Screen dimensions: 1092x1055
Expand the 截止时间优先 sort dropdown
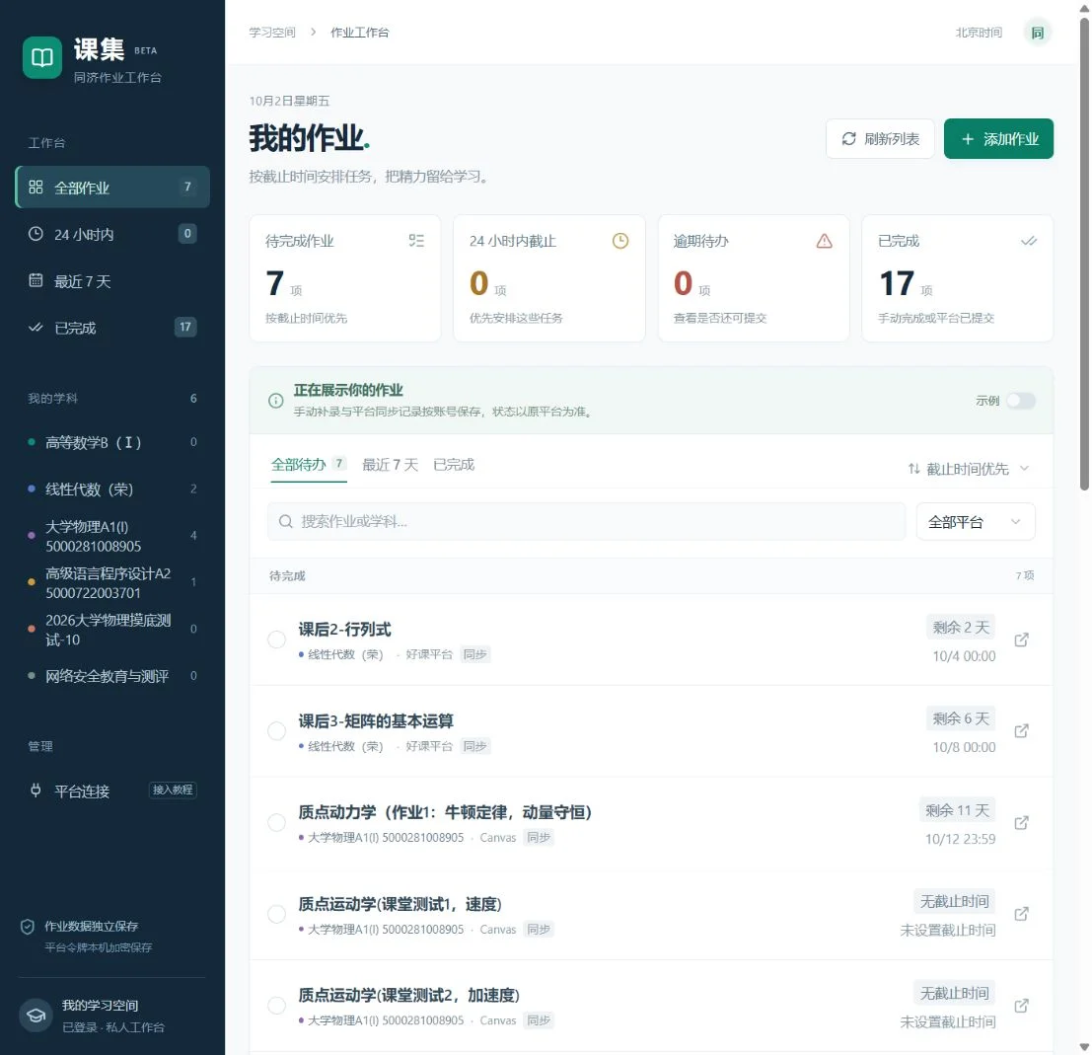(x=968, y=469)
